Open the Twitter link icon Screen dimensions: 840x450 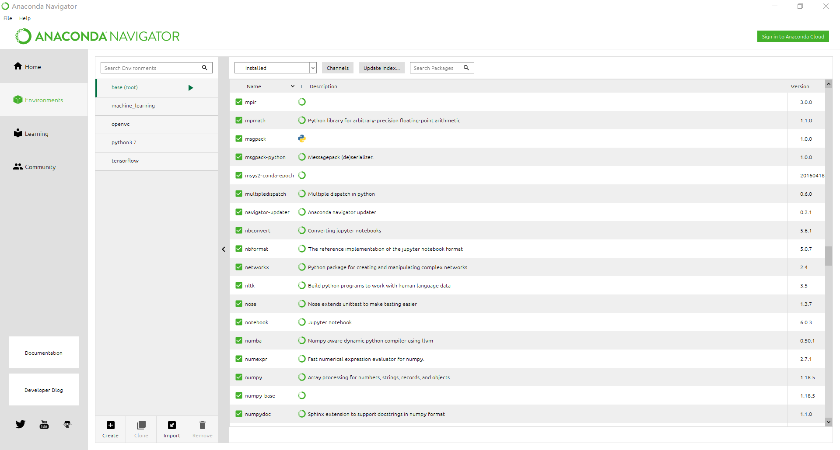21,424
